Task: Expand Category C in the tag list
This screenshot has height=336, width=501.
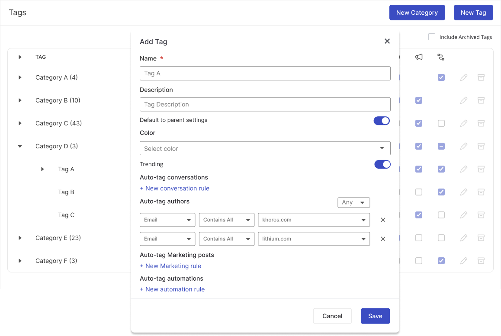Action: 20,123
